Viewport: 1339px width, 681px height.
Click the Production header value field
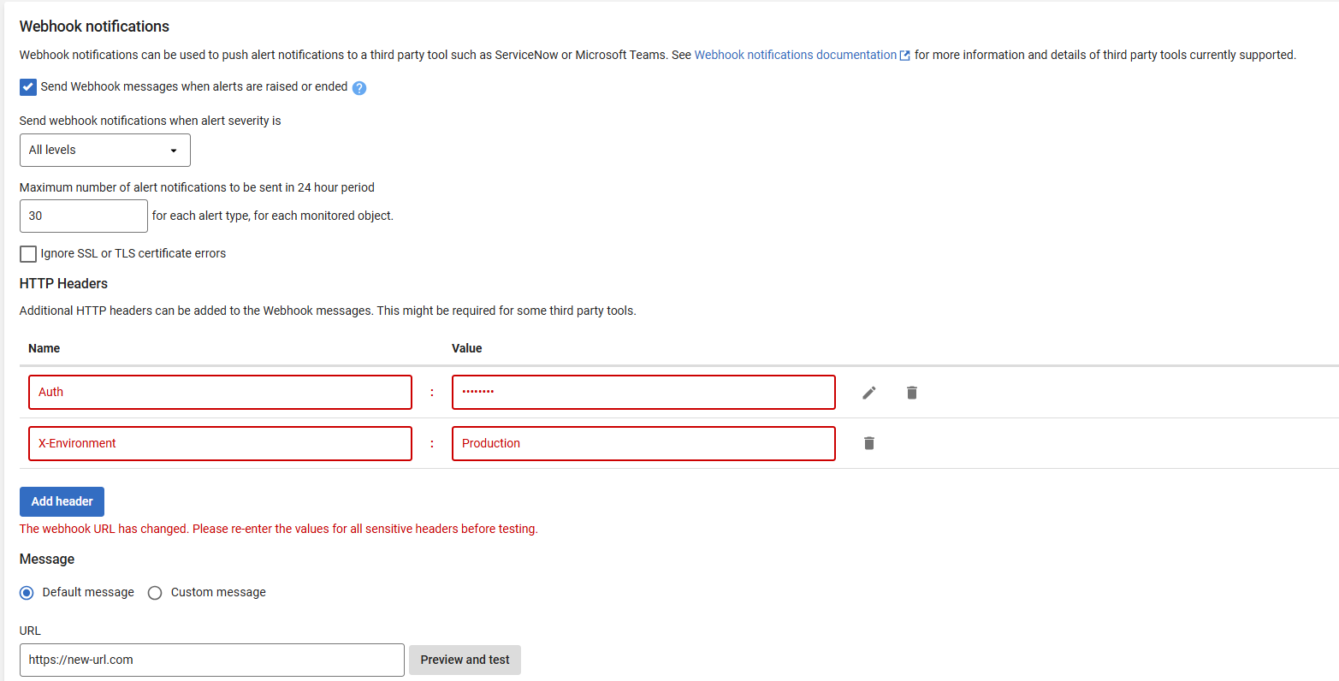coord(643,443)
